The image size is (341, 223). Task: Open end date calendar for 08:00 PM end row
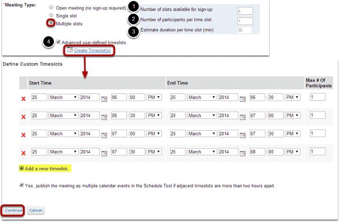(x=242, y=153)
